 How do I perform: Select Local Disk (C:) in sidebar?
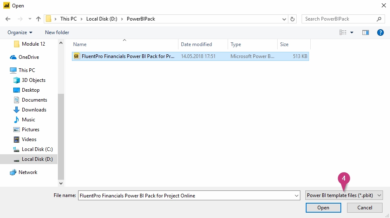[x=33, y=149]
